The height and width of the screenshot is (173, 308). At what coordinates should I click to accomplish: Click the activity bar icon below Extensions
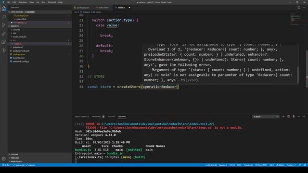(x=4, y=50)
